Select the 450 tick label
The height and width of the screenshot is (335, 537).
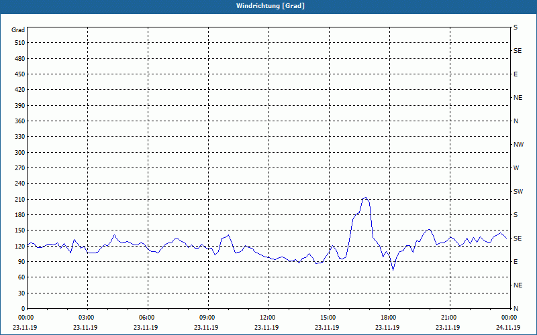click(20, 74)
